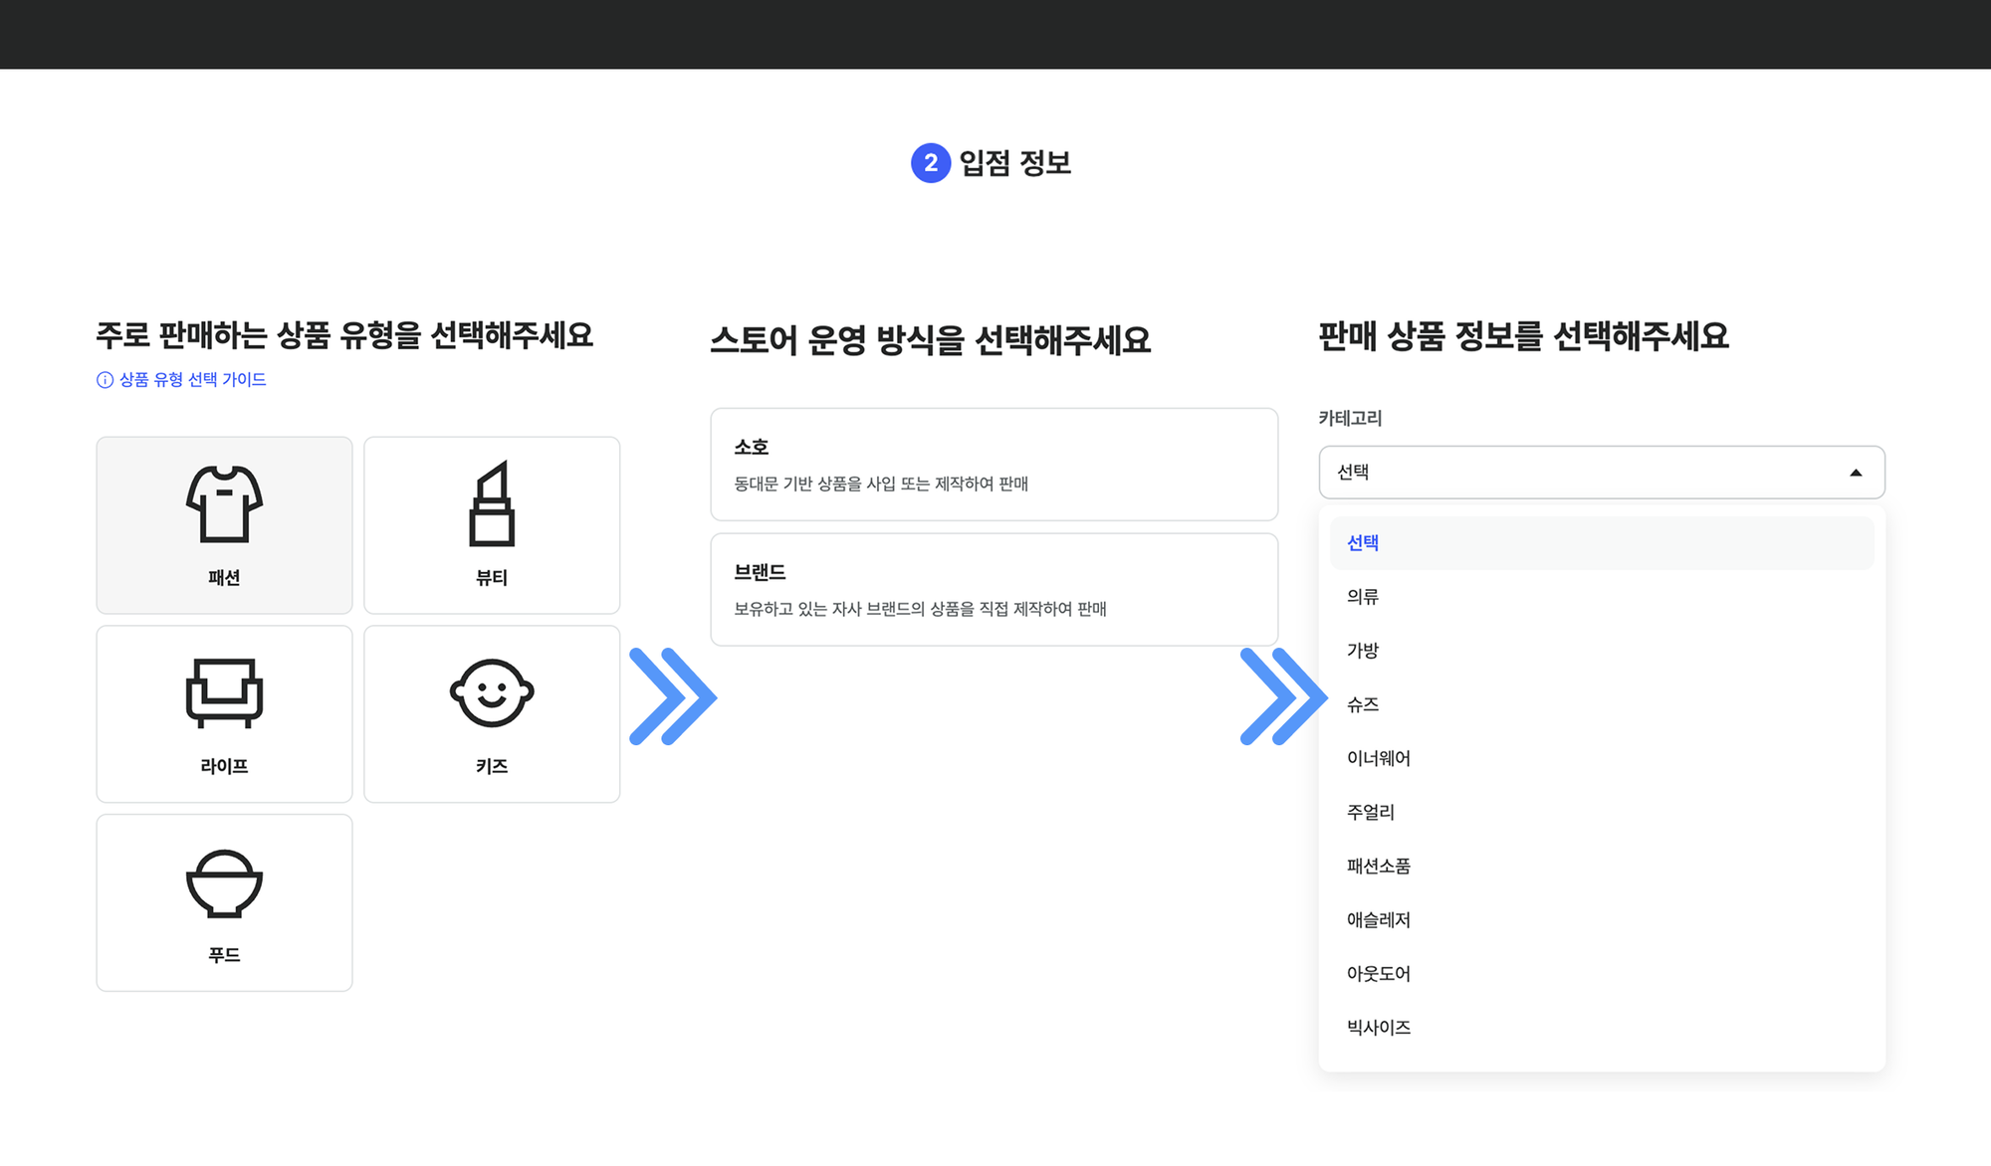The image size is (1991, 1166).
Task: Open the 상품 유형 선택 가이드 link
Action: [191, 379]
